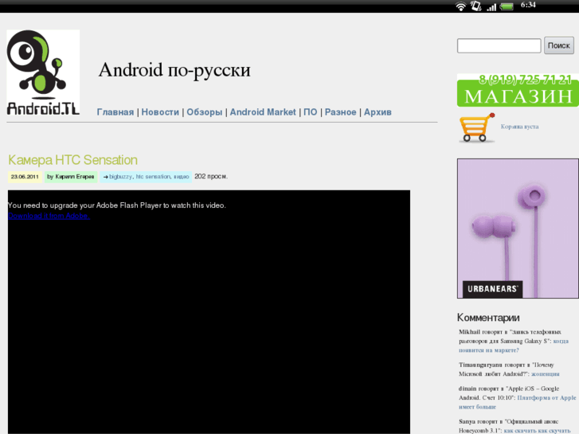This screenshot has width=579, height=434.
Task: Click the 23.06.2011 date label
Action: pos(25,177)
